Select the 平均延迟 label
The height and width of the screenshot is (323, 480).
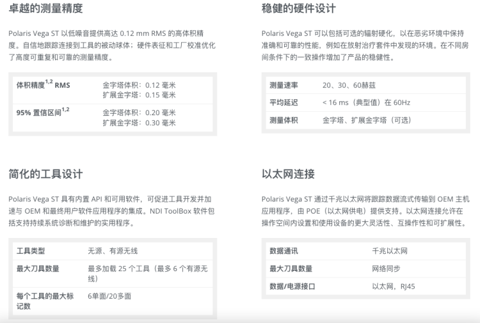tap(284, 102)
